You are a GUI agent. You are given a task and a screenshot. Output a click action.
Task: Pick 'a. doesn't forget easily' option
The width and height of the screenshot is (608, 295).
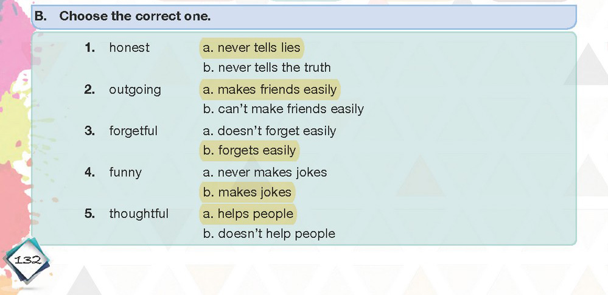tap(269, 131)
